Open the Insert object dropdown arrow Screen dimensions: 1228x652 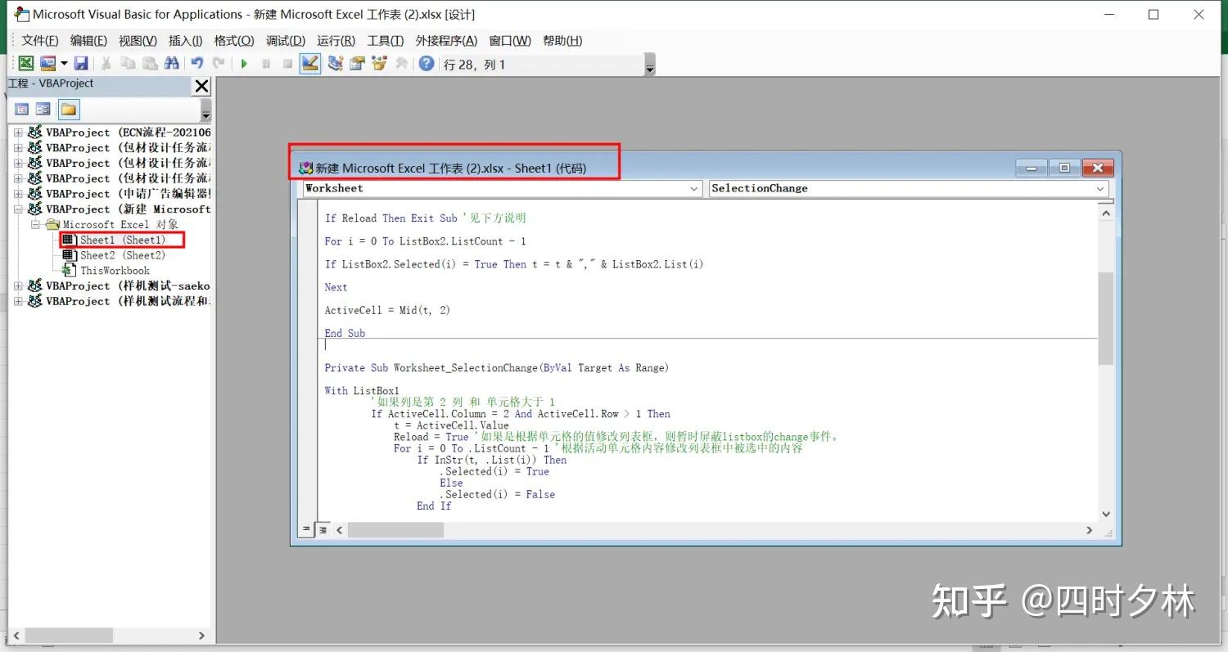coord(63,64)
